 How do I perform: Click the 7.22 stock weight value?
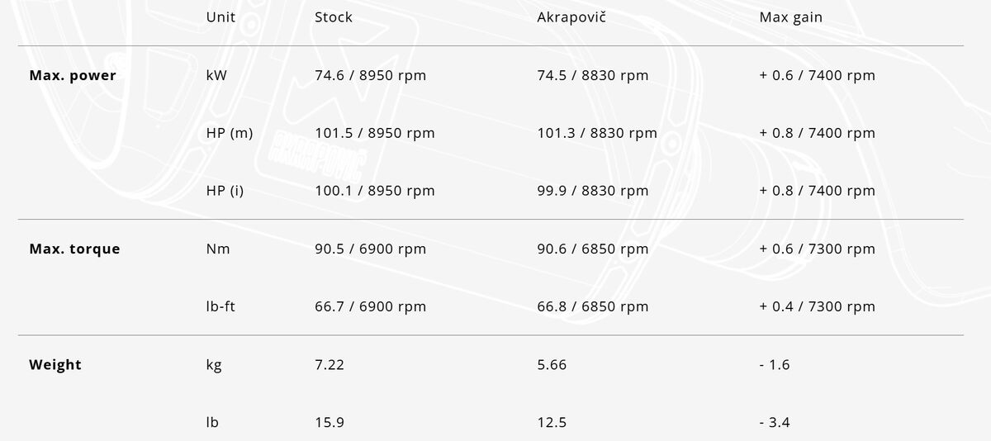[330, 365]
